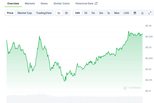The height and width of the screenshot is (103, 154).
Task: Open the calendar date range picker
Action: (135, 13)
